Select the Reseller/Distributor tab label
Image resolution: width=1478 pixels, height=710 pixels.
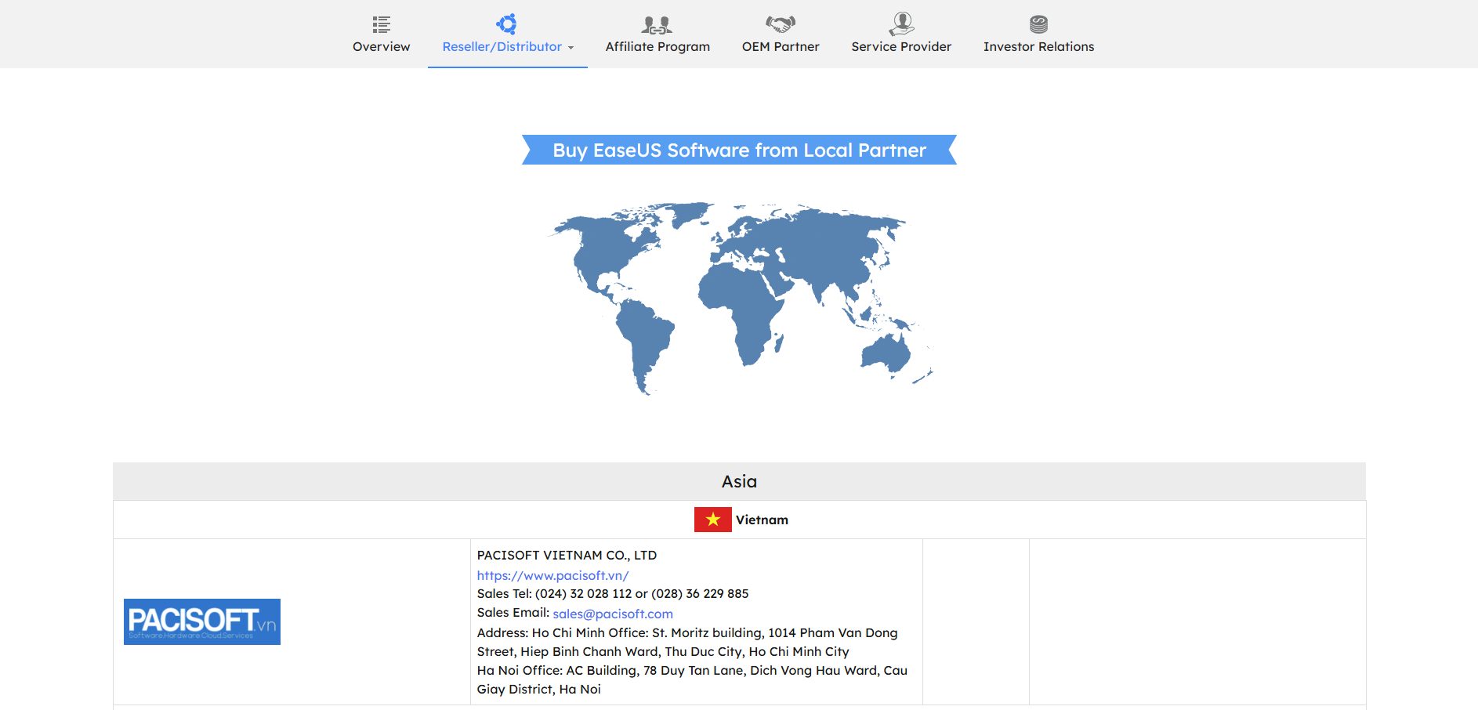pyautogui.click(x=502, y=47)
